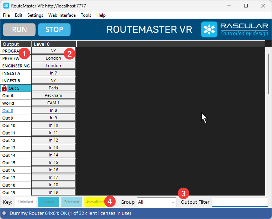Select the Out 6 output
The height and width of the screenshot is (219, 272).
(16, 96)
